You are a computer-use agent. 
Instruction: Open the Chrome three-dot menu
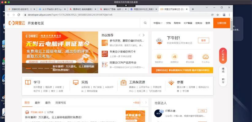tap(229, 15)
